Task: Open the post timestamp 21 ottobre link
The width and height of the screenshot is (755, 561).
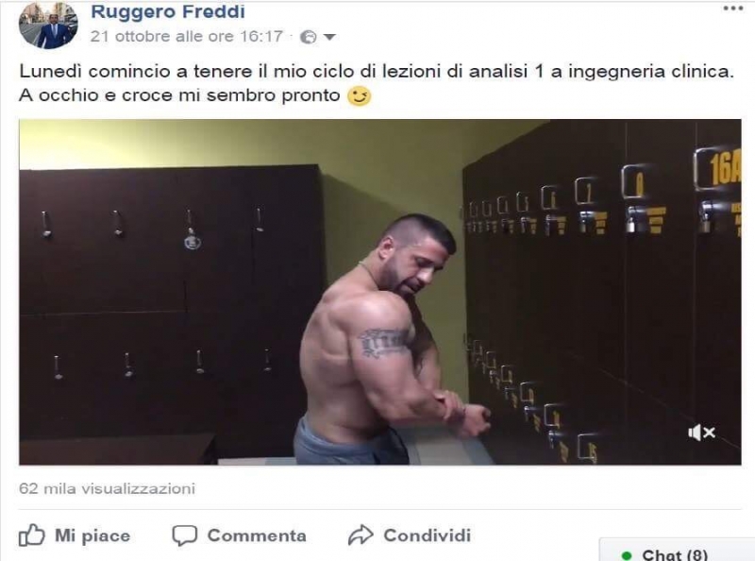Action: point(186,36)
